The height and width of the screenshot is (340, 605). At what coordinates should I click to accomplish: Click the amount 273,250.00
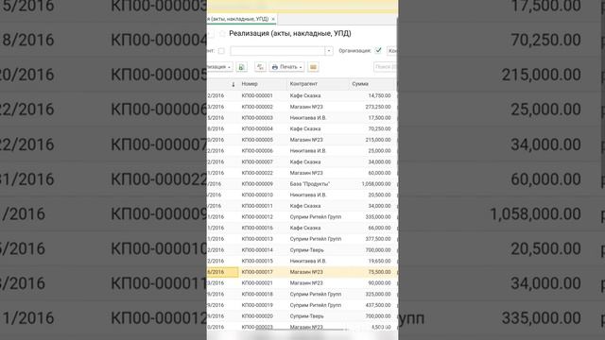[x=378, y=107]
